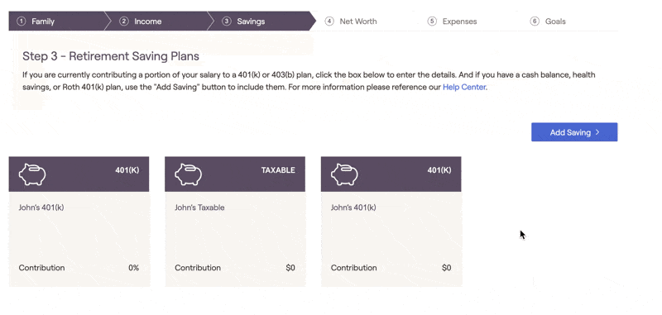Go to the Family step tab

[x=55, y=21]
